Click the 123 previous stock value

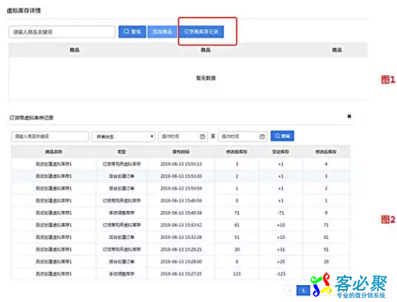tap(237, 273)
